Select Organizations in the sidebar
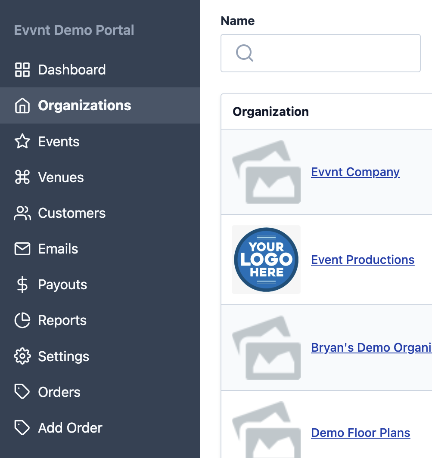 click(99, 105)
